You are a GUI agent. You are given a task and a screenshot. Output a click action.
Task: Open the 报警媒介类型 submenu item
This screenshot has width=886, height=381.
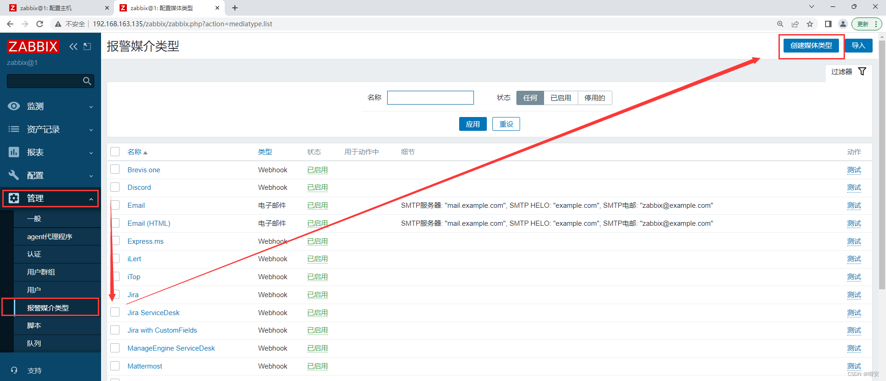click(48, 308)
